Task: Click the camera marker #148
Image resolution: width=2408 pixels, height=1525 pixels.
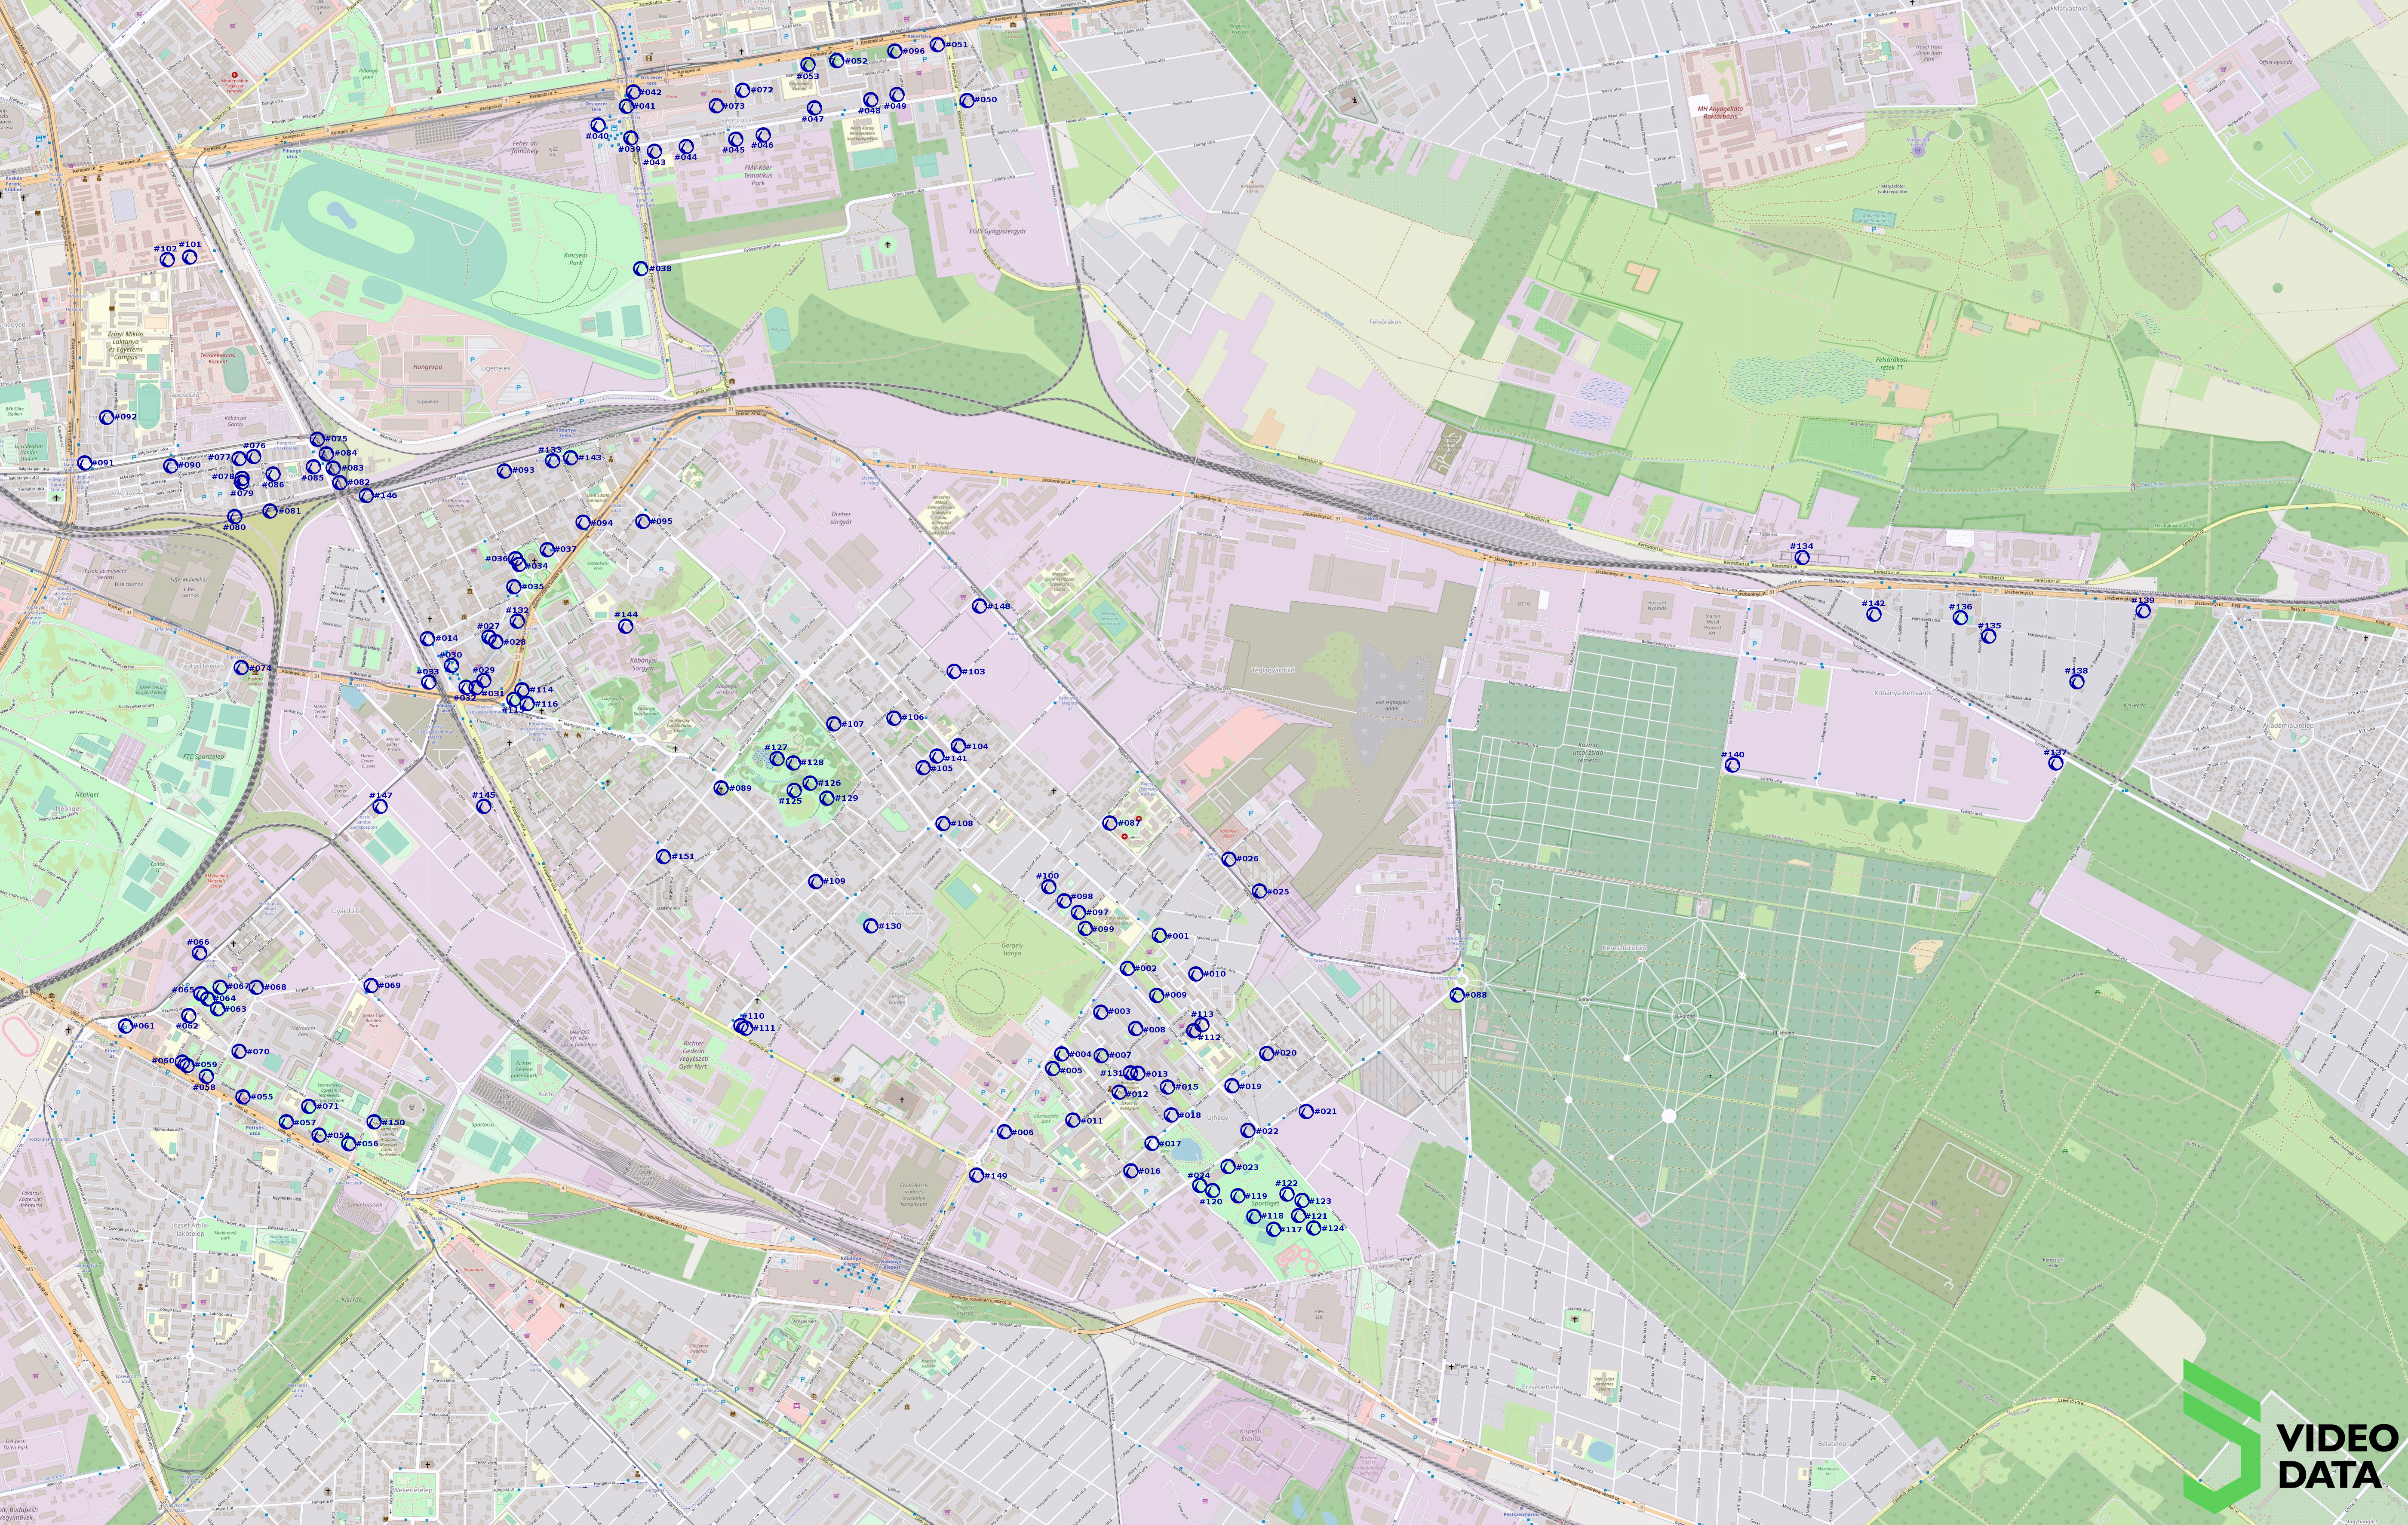Action: click(x=979, y=606)
